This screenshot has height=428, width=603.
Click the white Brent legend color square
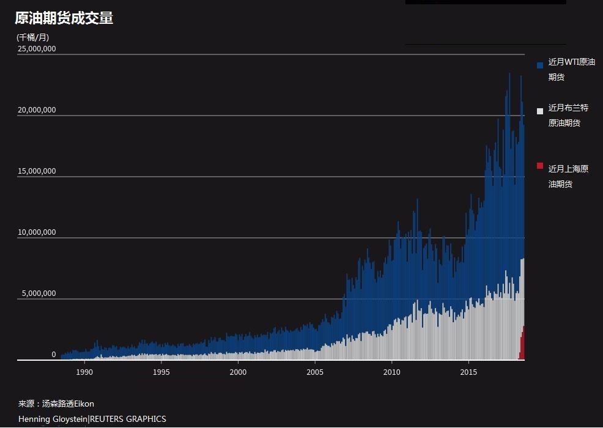click(x=540, y=111)
